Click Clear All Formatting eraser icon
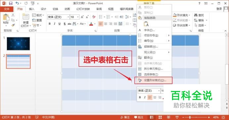229x120 pixels. pos(94,17)
